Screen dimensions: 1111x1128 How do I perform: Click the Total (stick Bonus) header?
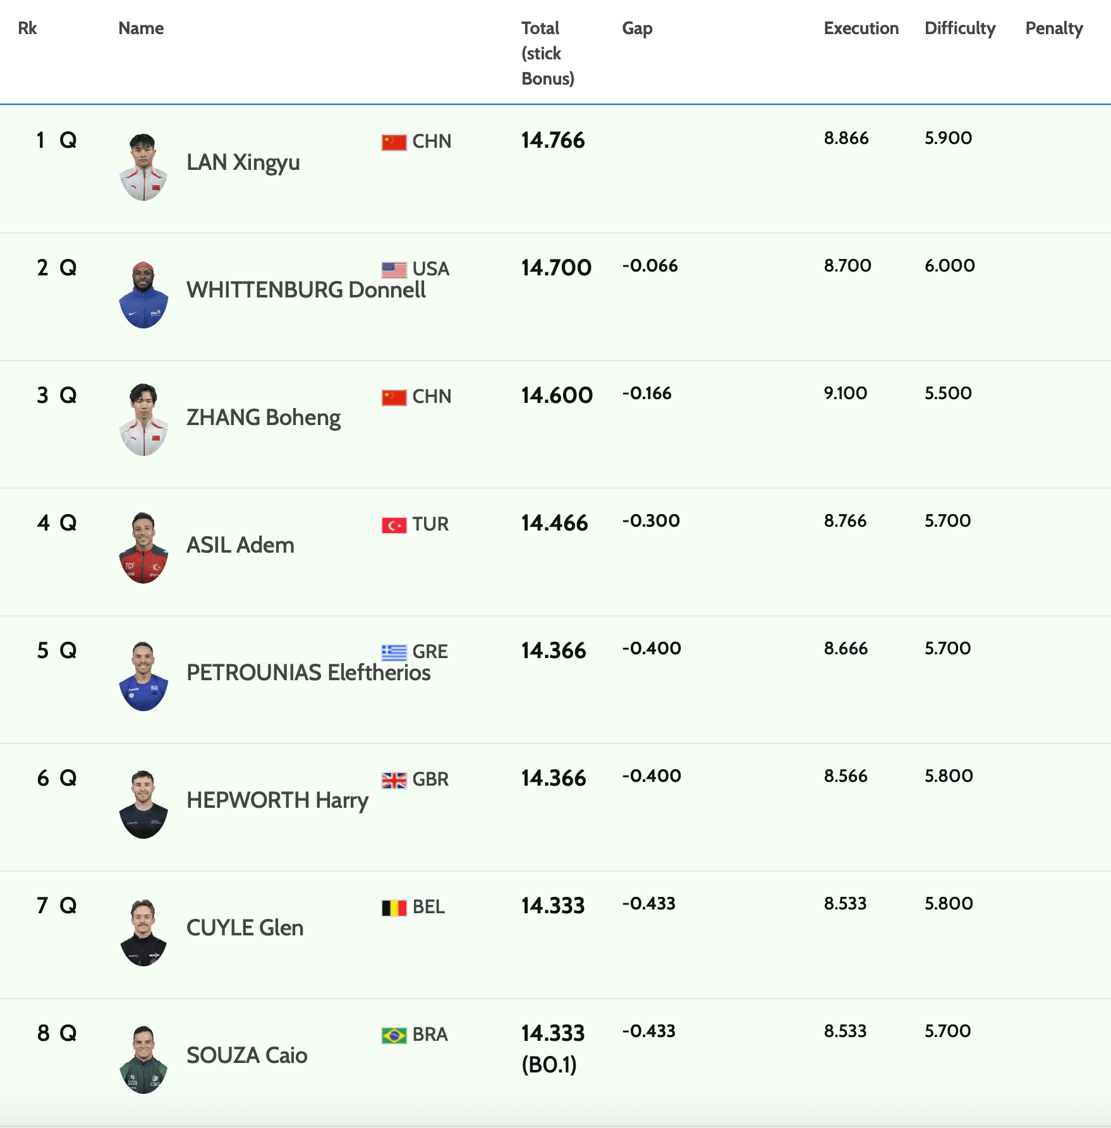tap(547, 53)
